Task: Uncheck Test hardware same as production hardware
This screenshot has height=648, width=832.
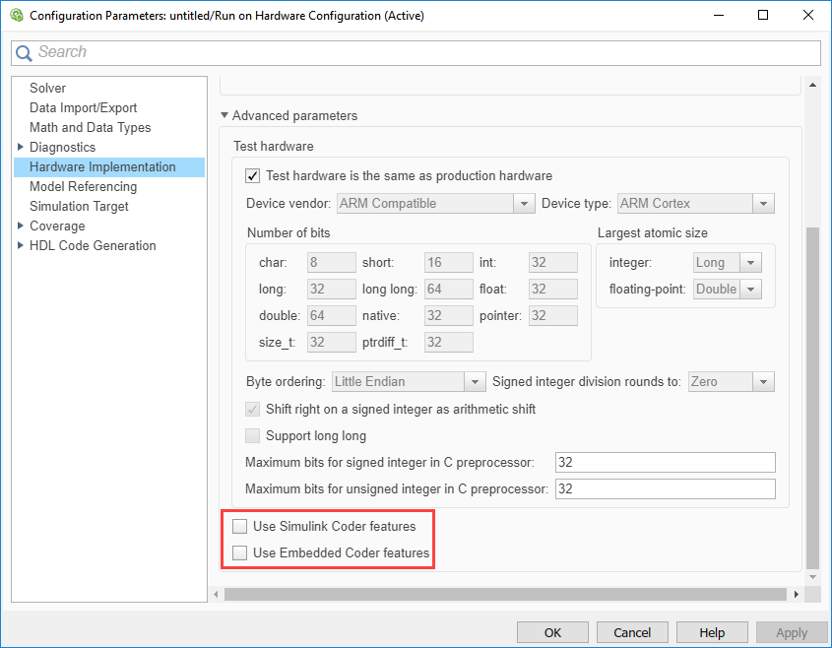Action: (x=253, y=176)
